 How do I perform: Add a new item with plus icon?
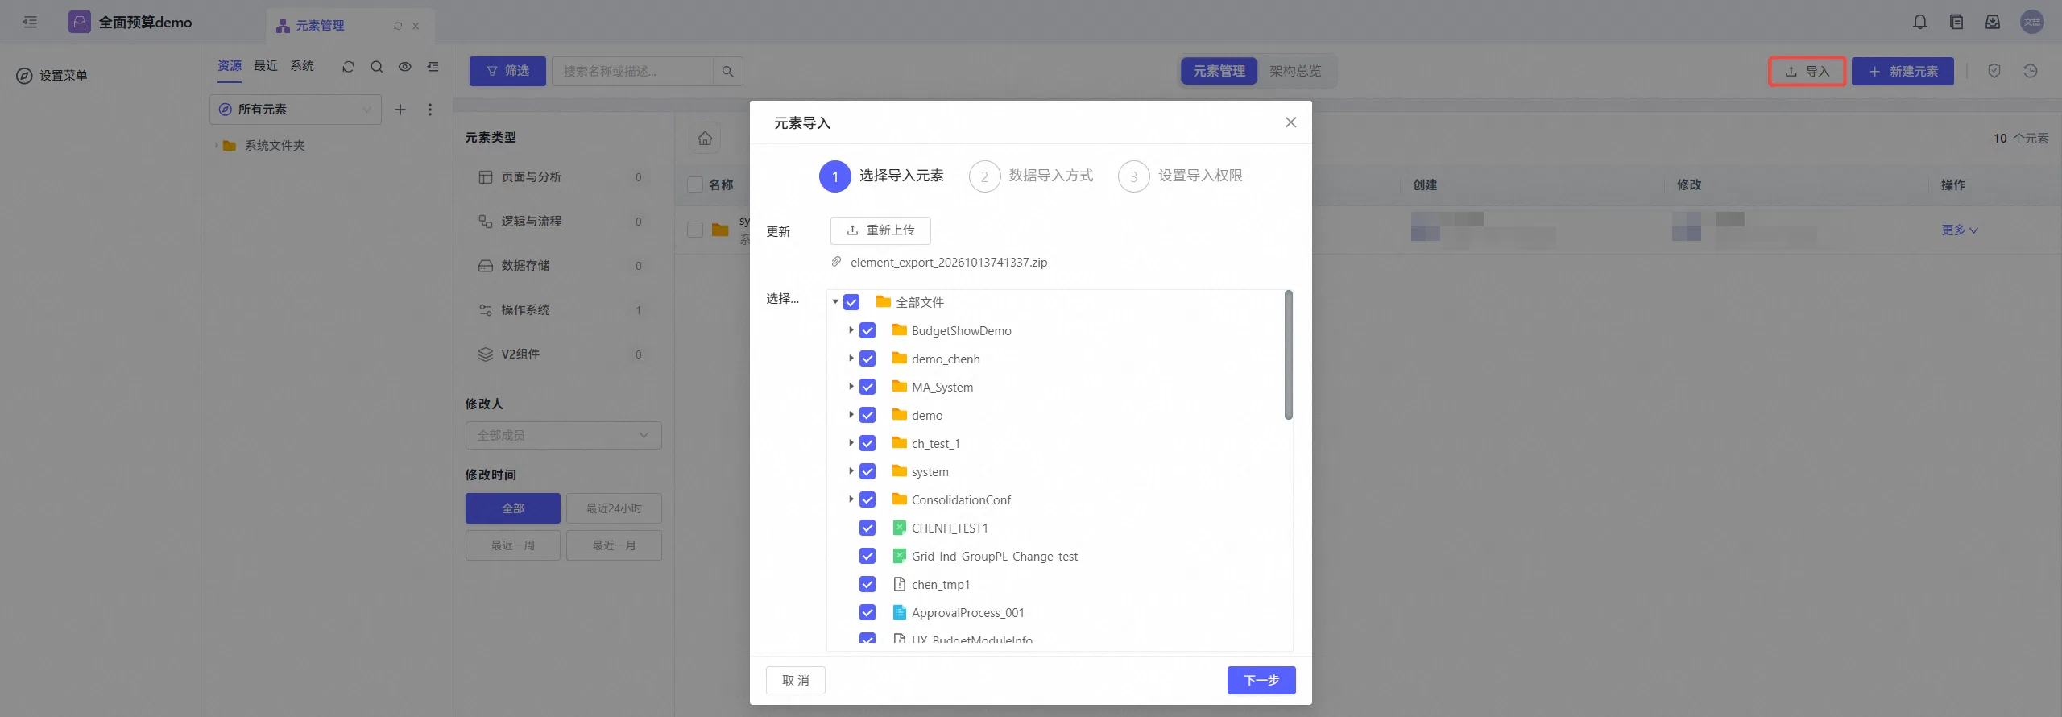tap(400, 110)
